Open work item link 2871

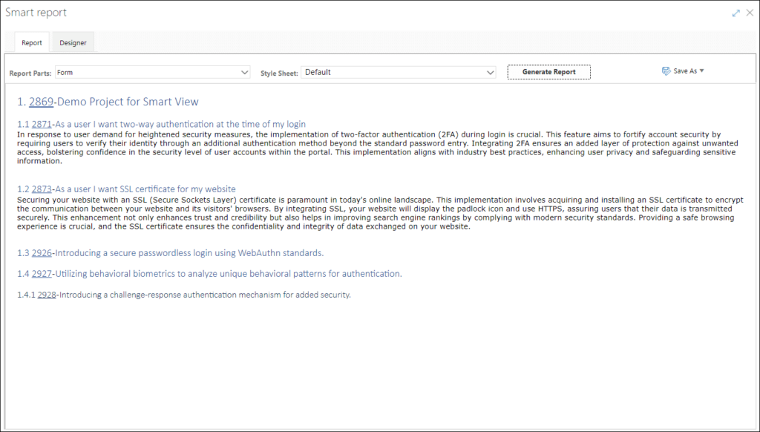click(42, 124)
